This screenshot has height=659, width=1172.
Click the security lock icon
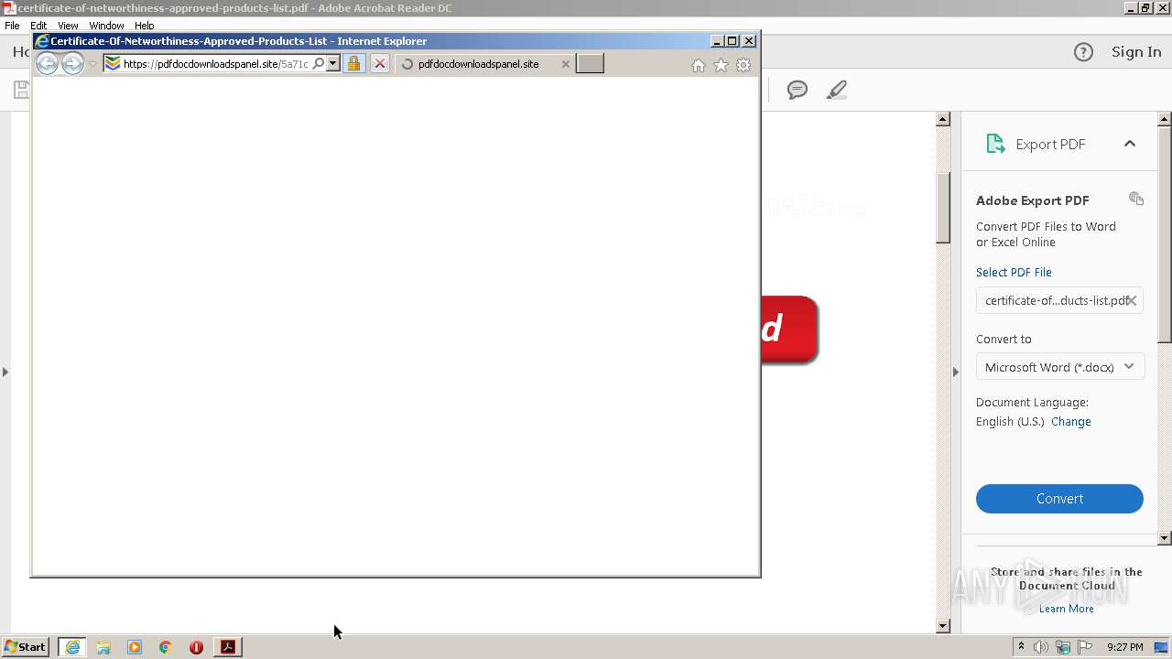pos(353,64)
